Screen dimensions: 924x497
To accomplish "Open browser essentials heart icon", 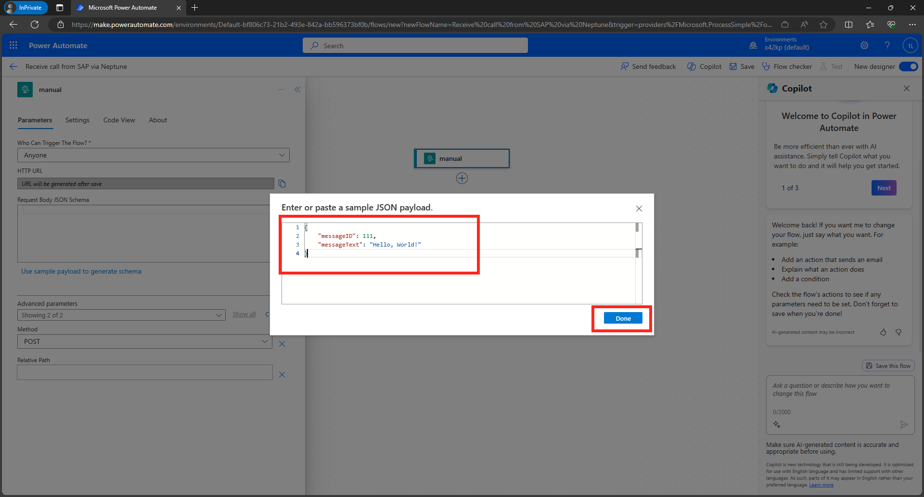I will (891, 25).
